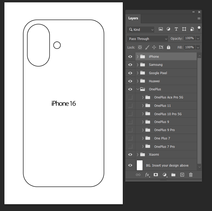This screenshot has width=212, height=211.
Task: Delete the selected layer
Action: [x=191, y=175]
